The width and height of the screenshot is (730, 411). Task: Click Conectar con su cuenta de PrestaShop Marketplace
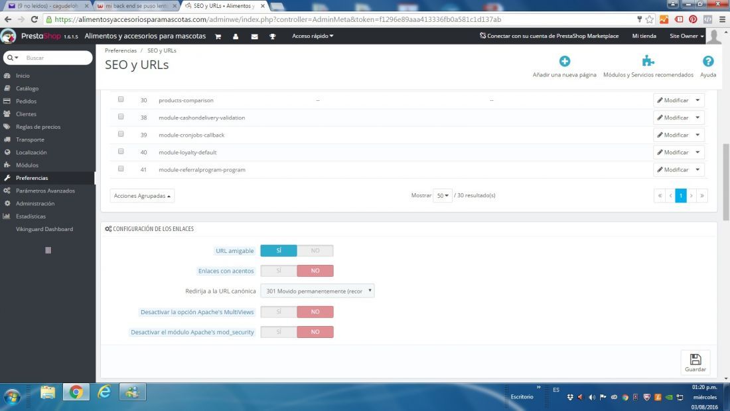pos(549,36)
